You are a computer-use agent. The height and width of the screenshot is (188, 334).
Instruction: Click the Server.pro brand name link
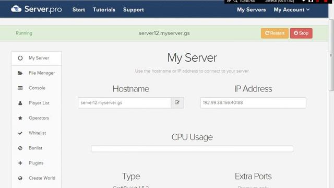tap(43, 9)
